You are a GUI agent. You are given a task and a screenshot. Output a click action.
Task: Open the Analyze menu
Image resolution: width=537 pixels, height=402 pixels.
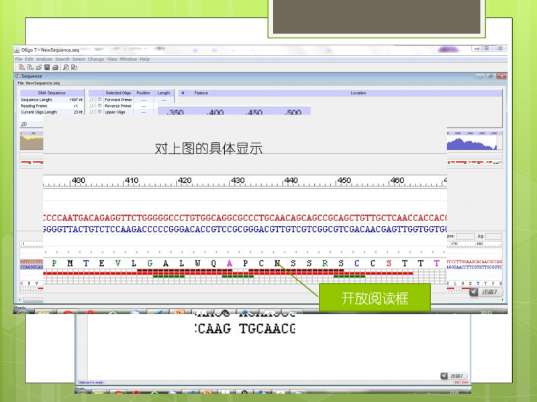point(44,59)
